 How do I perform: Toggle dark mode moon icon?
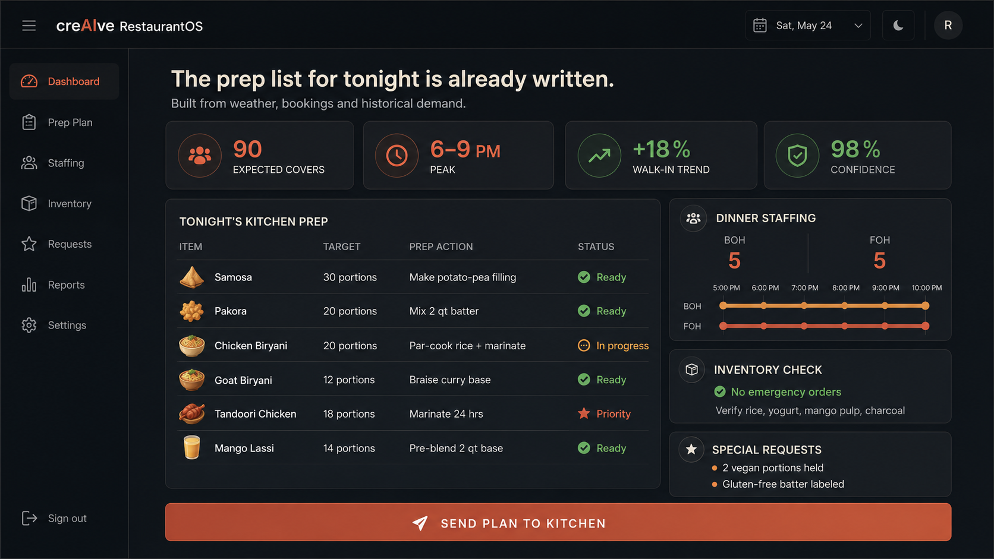(x=898, y=26)
